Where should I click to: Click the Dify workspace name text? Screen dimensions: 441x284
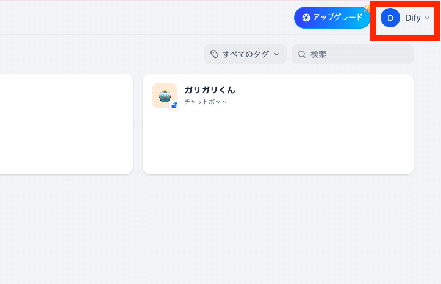tap(413, 18)
